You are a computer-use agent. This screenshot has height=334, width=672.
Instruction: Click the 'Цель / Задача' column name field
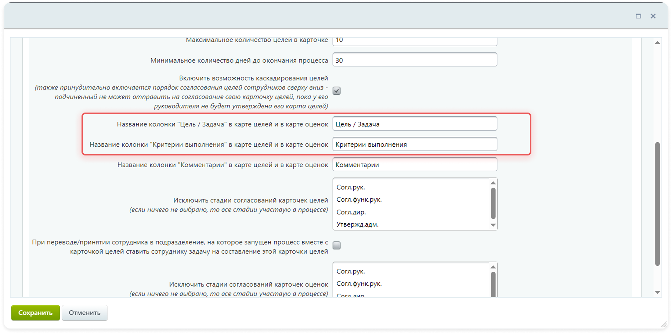click(414, 124)
